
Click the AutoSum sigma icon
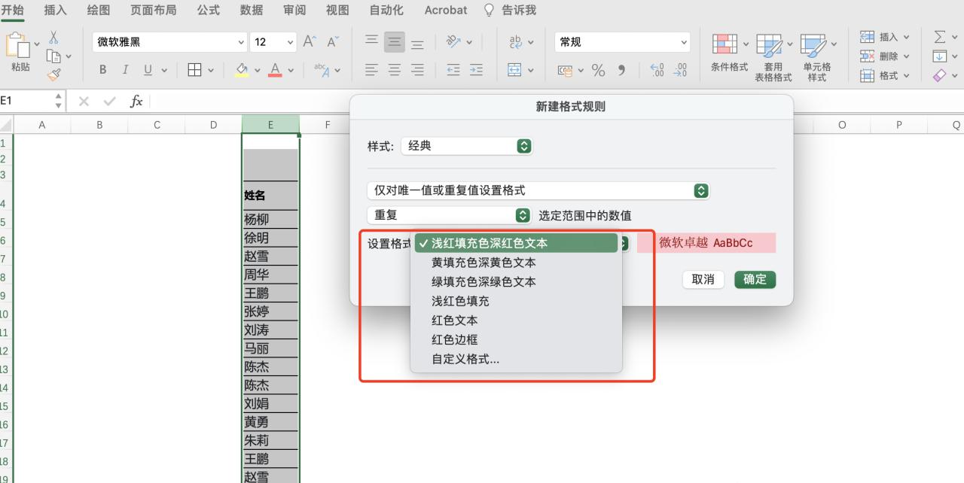pyautogui.click(x=940, y=37)
